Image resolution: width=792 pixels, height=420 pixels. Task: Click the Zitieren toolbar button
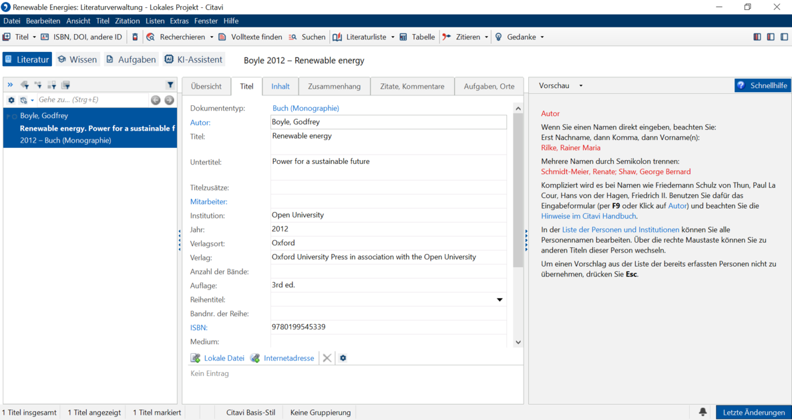tap(462, 37)
